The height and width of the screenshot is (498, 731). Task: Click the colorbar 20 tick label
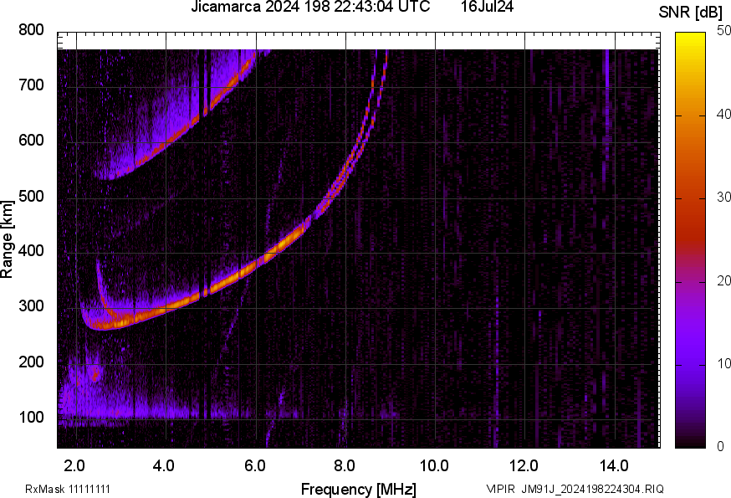tap(723, 280)
